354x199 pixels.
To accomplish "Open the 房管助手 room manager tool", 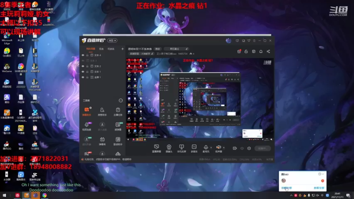I will pos(102,111).
